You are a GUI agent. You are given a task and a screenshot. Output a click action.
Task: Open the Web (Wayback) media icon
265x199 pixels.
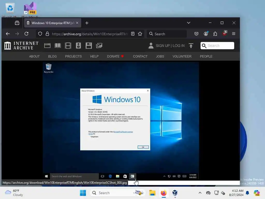47,46
